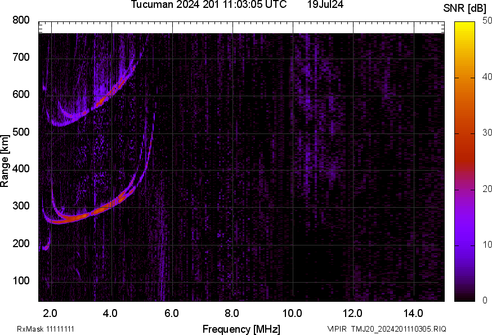Click the 'RxMask 11111111' footer text
This screenshot has height=335, width=492.
click(46, 329)
